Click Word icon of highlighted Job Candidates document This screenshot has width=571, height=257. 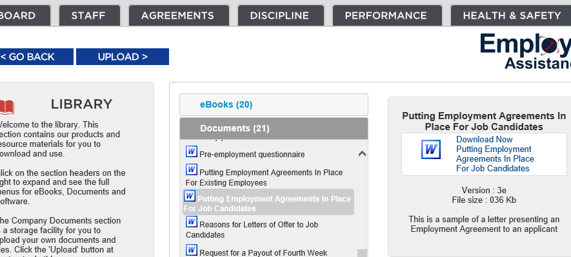(x=190, y=196)
